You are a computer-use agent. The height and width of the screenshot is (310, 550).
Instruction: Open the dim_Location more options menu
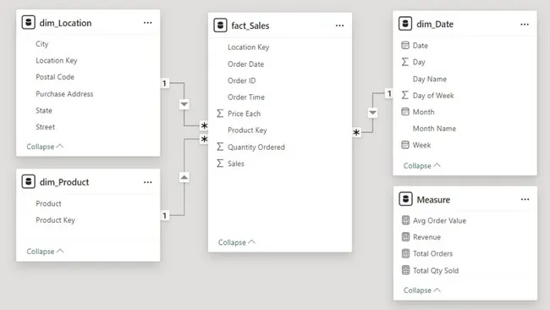point(148,23)
